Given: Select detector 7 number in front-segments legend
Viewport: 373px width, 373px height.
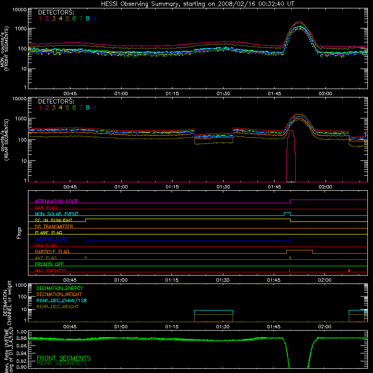Looking at the screenshot, I should click(81, 19).
